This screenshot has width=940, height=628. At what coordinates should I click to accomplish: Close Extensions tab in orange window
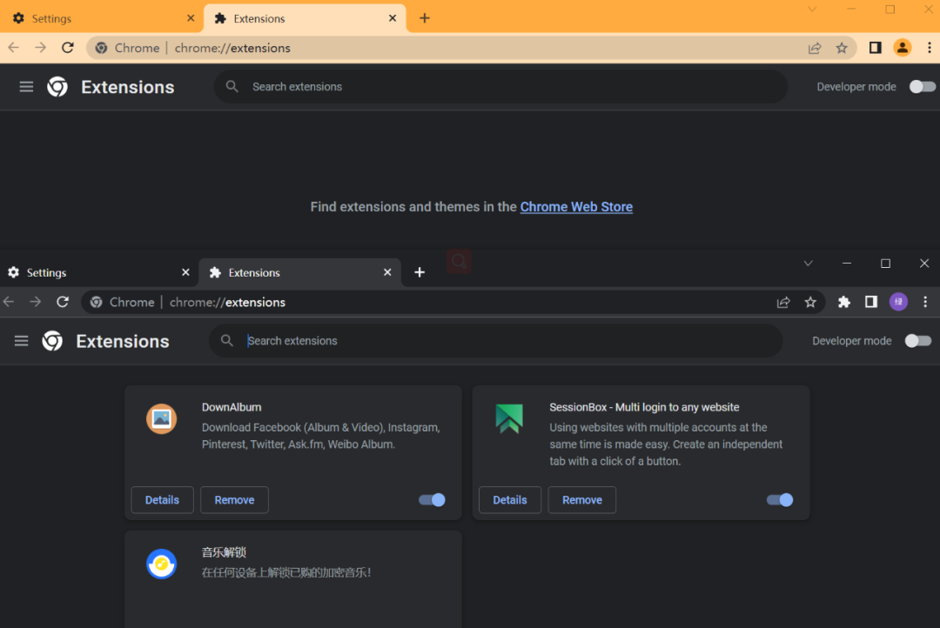tap(393, 18)
